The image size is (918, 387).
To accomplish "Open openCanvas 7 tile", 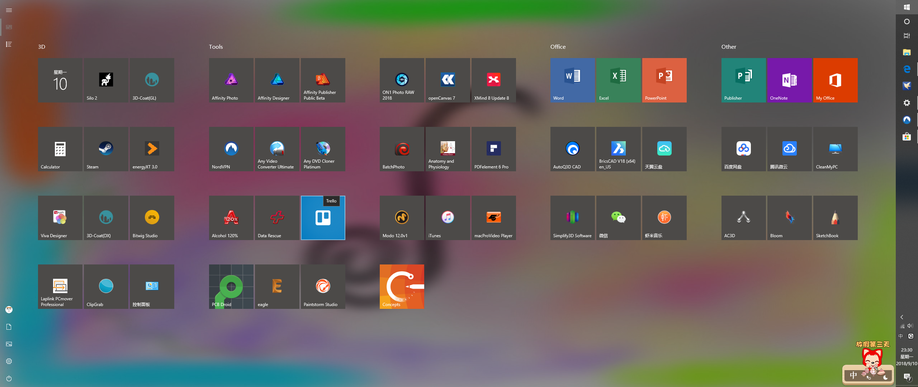I will coord(448,80).
